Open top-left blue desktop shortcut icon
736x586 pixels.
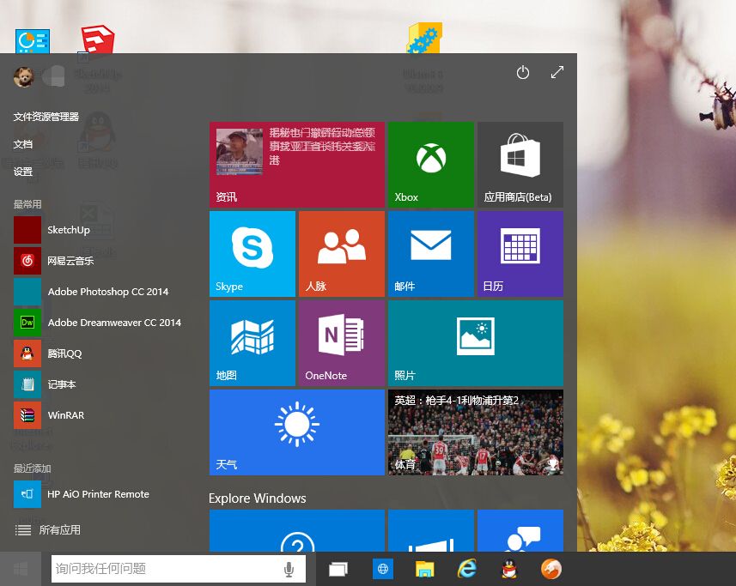(33, 41)
